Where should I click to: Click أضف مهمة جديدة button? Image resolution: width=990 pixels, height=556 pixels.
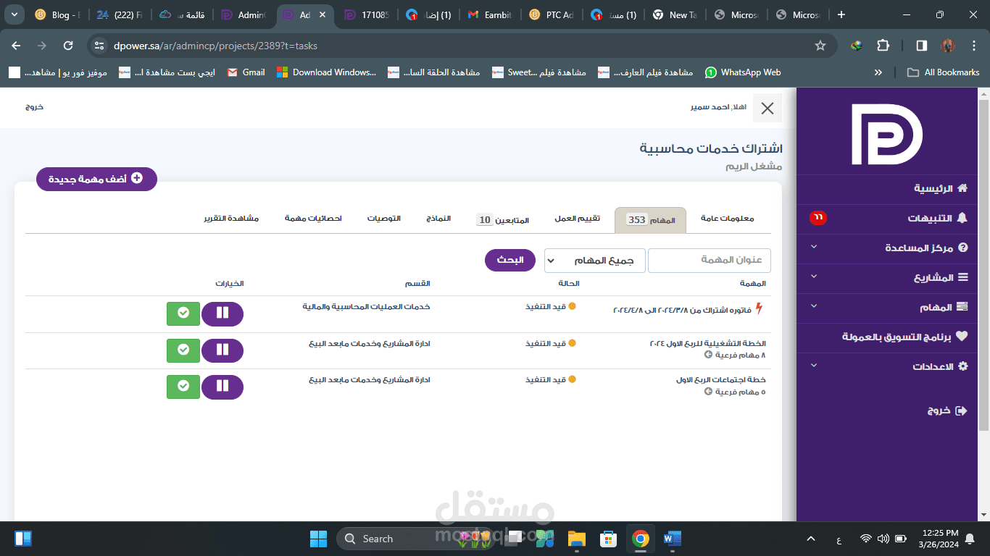coord(96,179)
